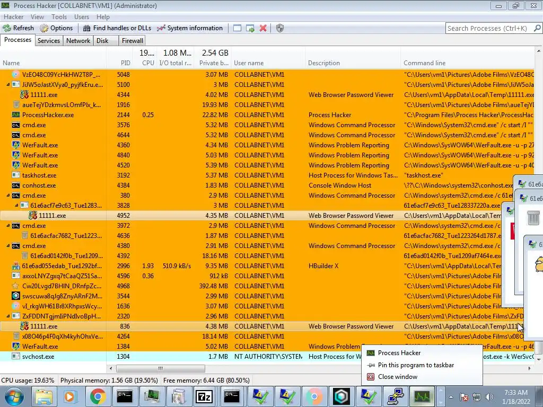
Task: Choose Process Hacker in jump list
Action: (422, 352)
